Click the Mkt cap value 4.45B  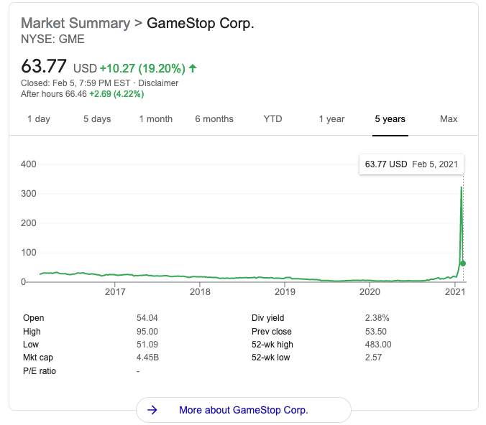point(147,358)
